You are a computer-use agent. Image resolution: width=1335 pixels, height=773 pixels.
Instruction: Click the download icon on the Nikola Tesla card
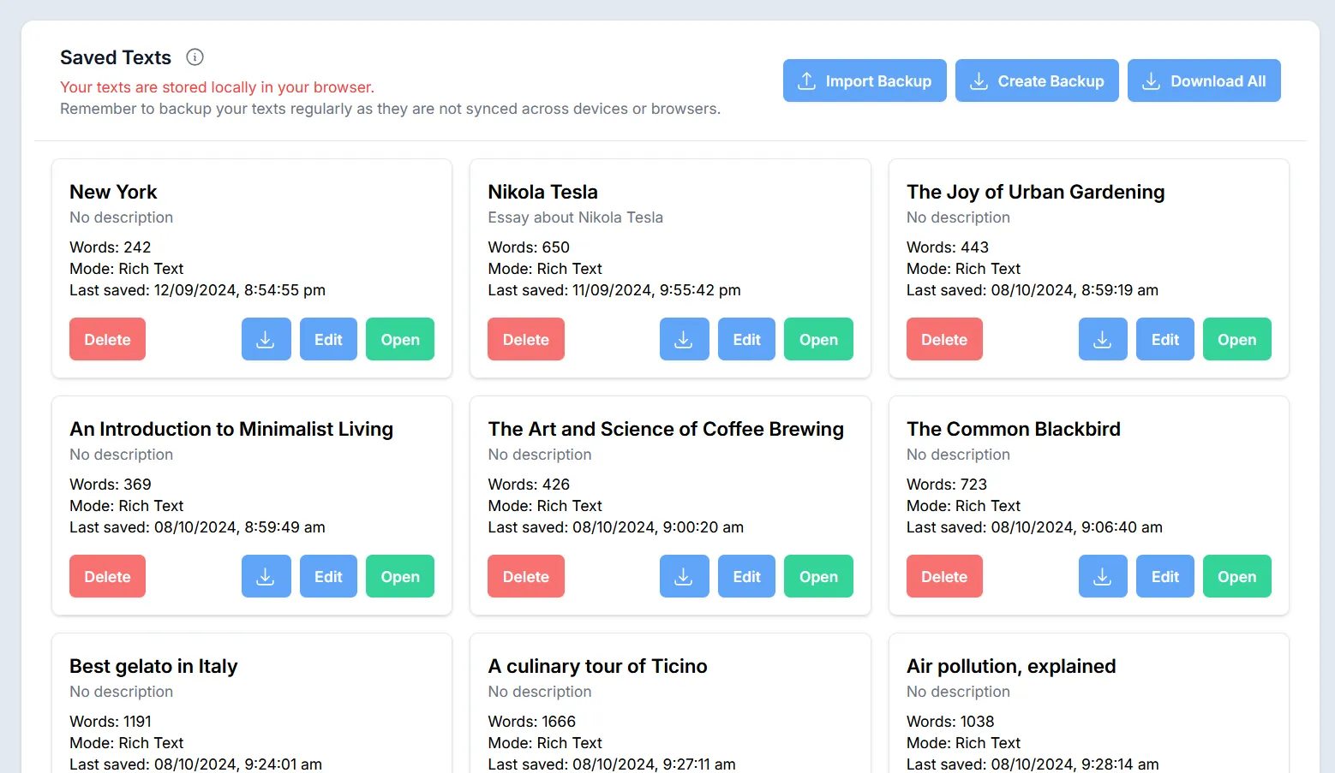(x=684, y=339)
